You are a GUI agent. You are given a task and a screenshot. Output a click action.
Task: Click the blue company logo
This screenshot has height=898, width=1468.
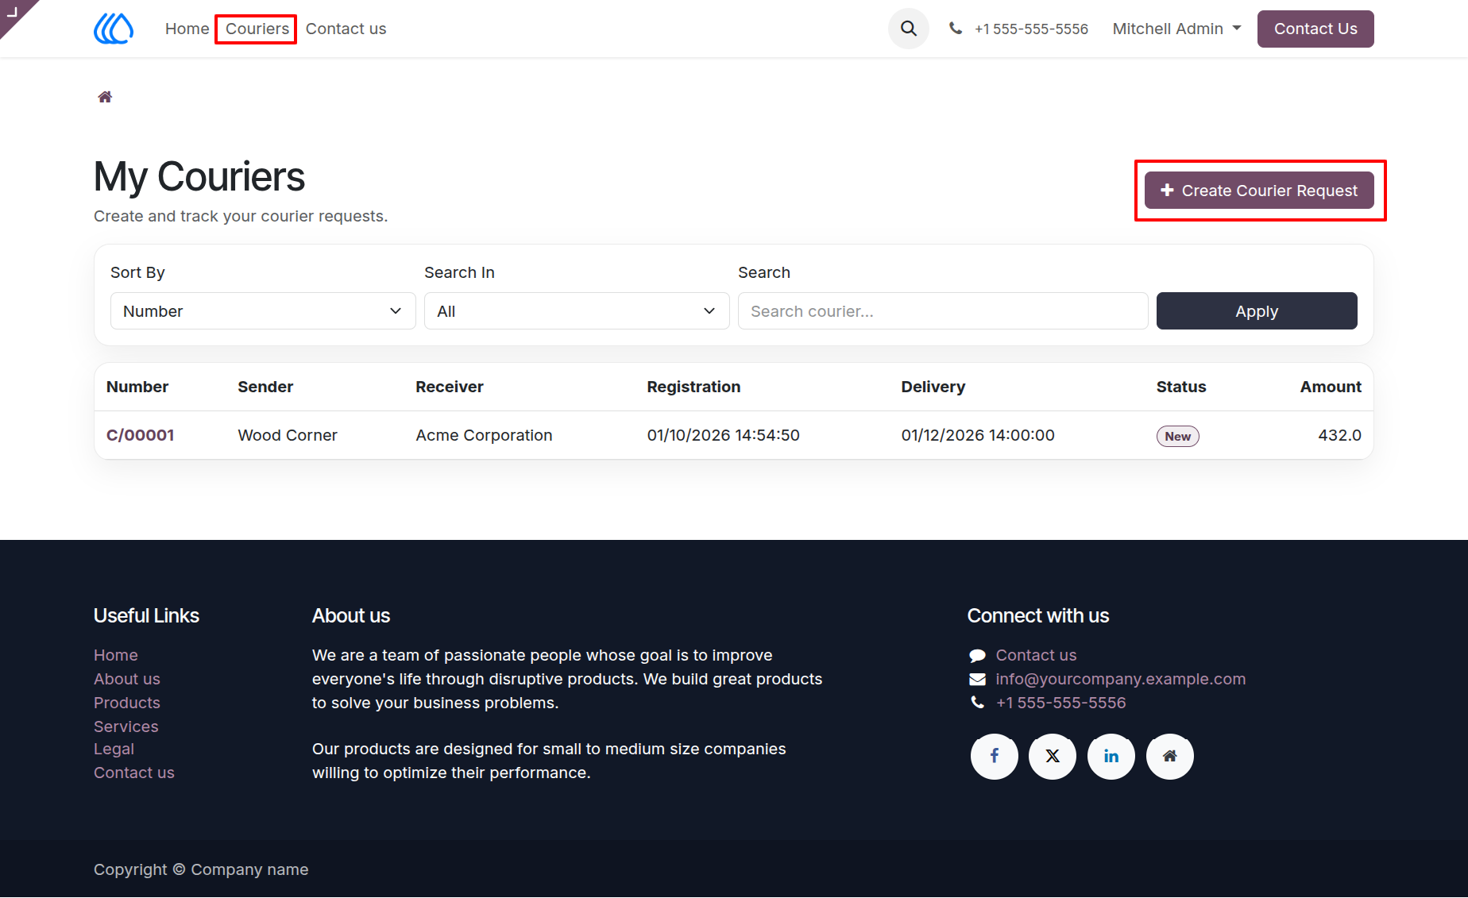114,29
